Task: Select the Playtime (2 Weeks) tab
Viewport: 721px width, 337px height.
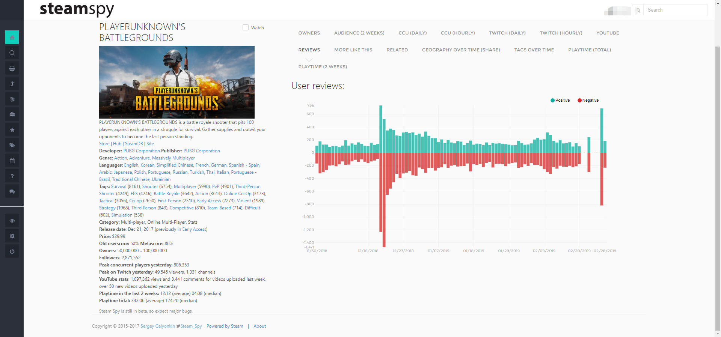Action: 323,67
